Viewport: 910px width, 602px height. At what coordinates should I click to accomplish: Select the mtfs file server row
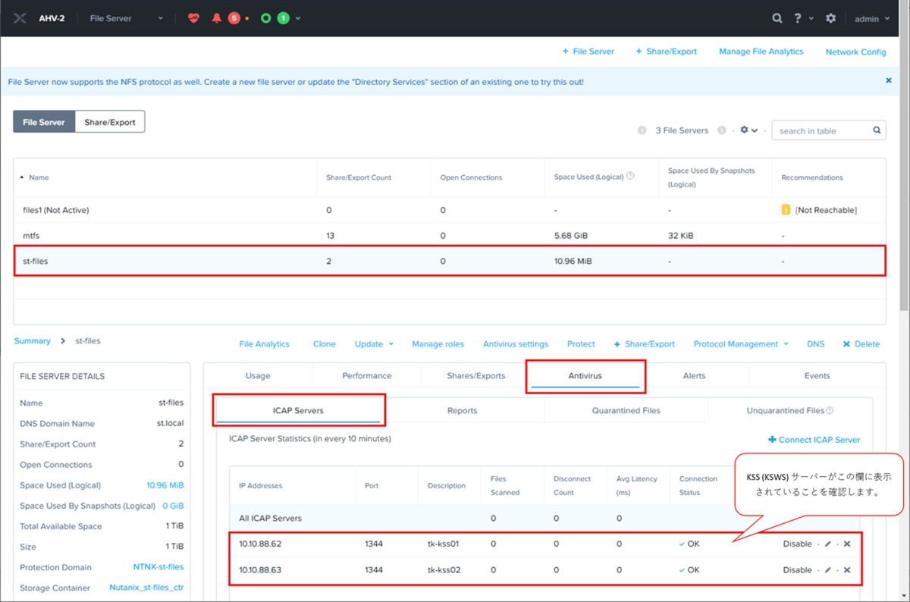point(450,236)
